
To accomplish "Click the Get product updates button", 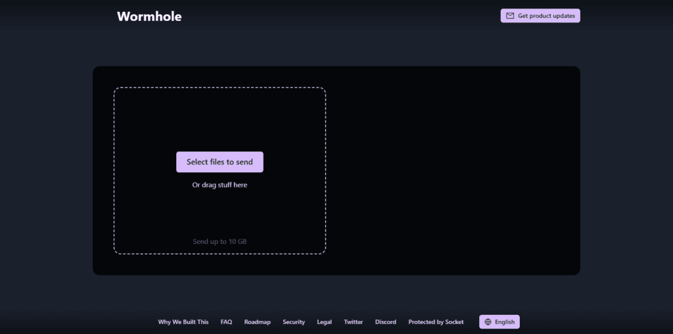I will 540,16.
